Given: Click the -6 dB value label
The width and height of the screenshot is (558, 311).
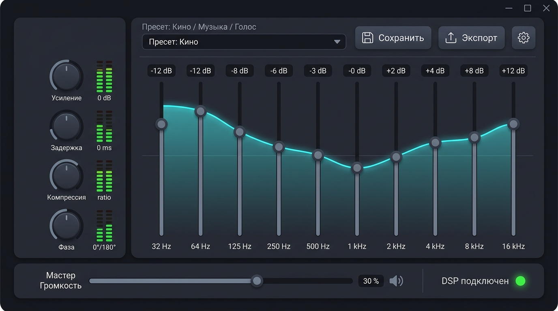Looking at the screenshot, I should pos(279,71).
